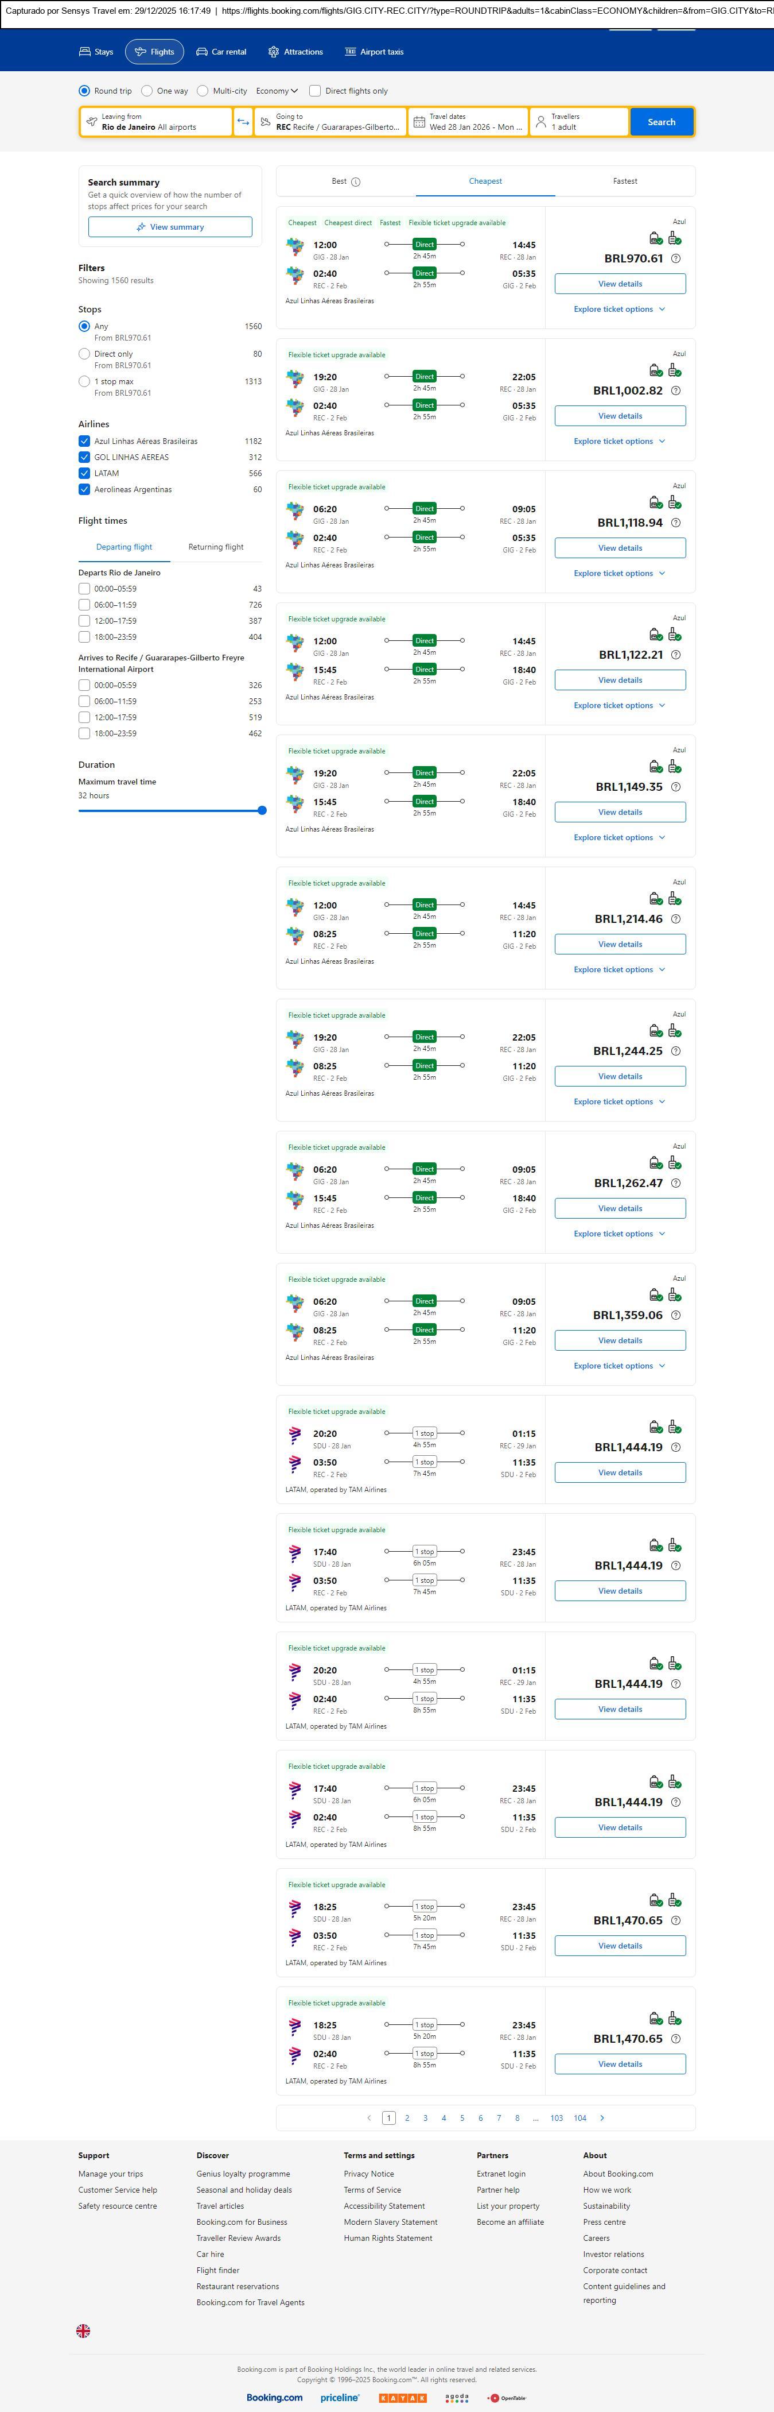The image size is (774, 2412).
Task: Click the View summary button
Action: 169,227
